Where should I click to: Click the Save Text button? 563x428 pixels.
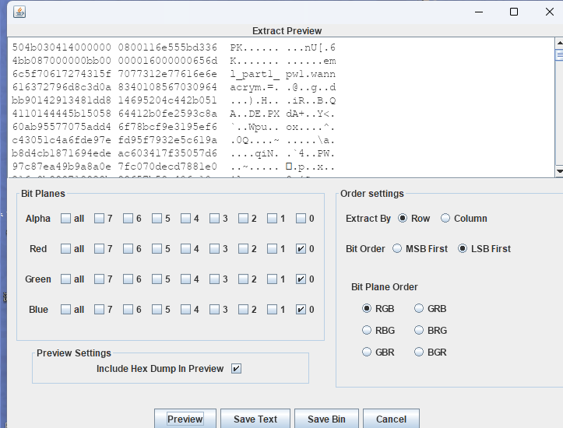pos(255,419)
